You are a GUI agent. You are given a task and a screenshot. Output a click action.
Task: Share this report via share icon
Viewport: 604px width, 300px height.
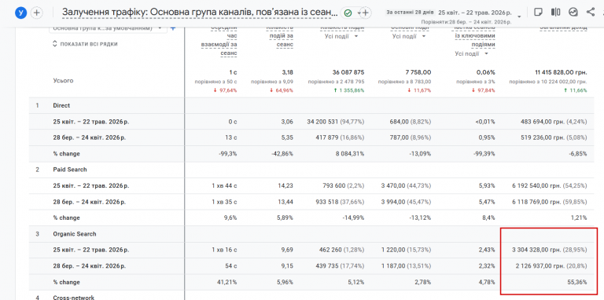click(x=591, y=12)
